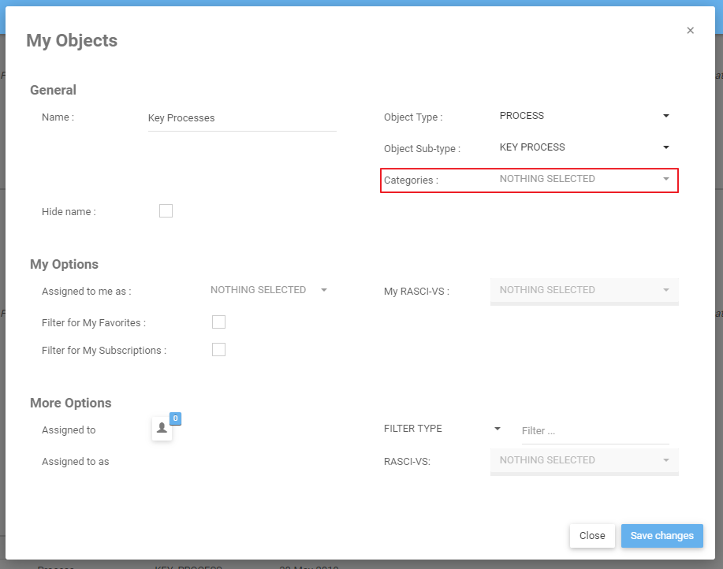Focus the Name input field

241,118
